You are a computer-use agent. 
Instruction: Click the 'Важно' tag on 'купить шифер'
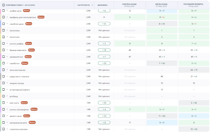[x=29, y=43]
